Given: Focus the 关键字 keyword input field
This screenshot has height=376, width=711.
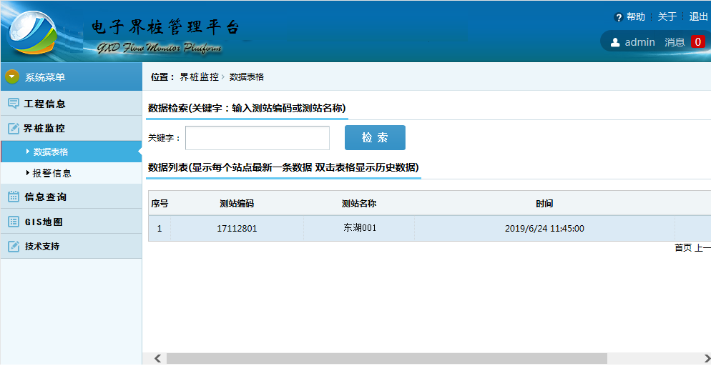Looking at the screenshot, I should (258, 138).
